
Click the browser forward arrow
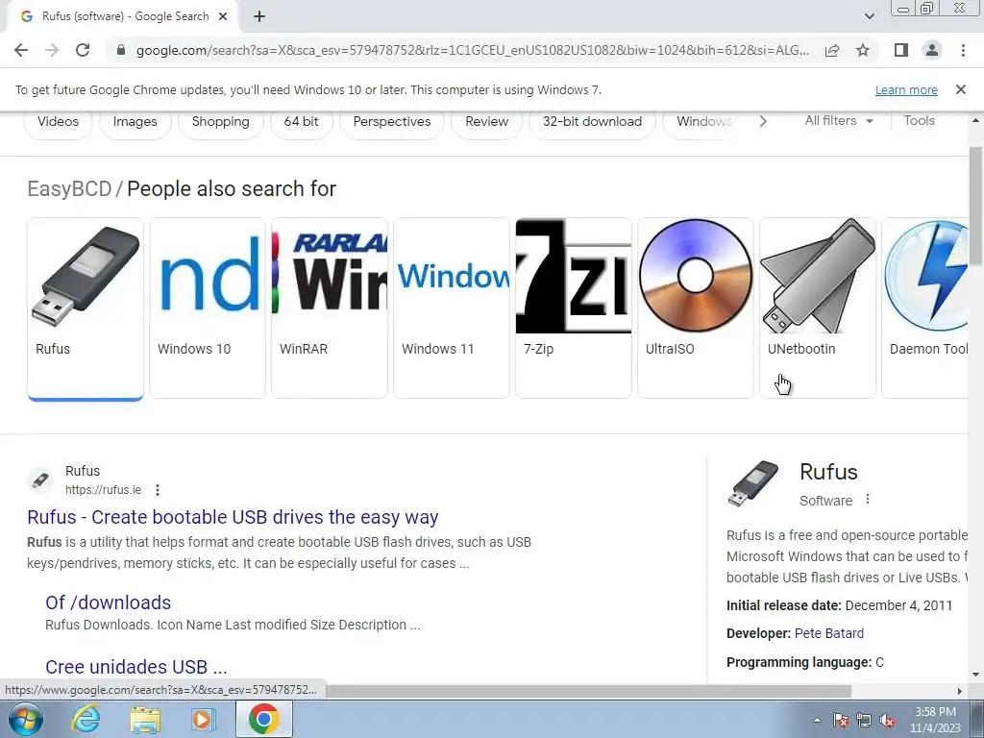[x=52, y=50]
